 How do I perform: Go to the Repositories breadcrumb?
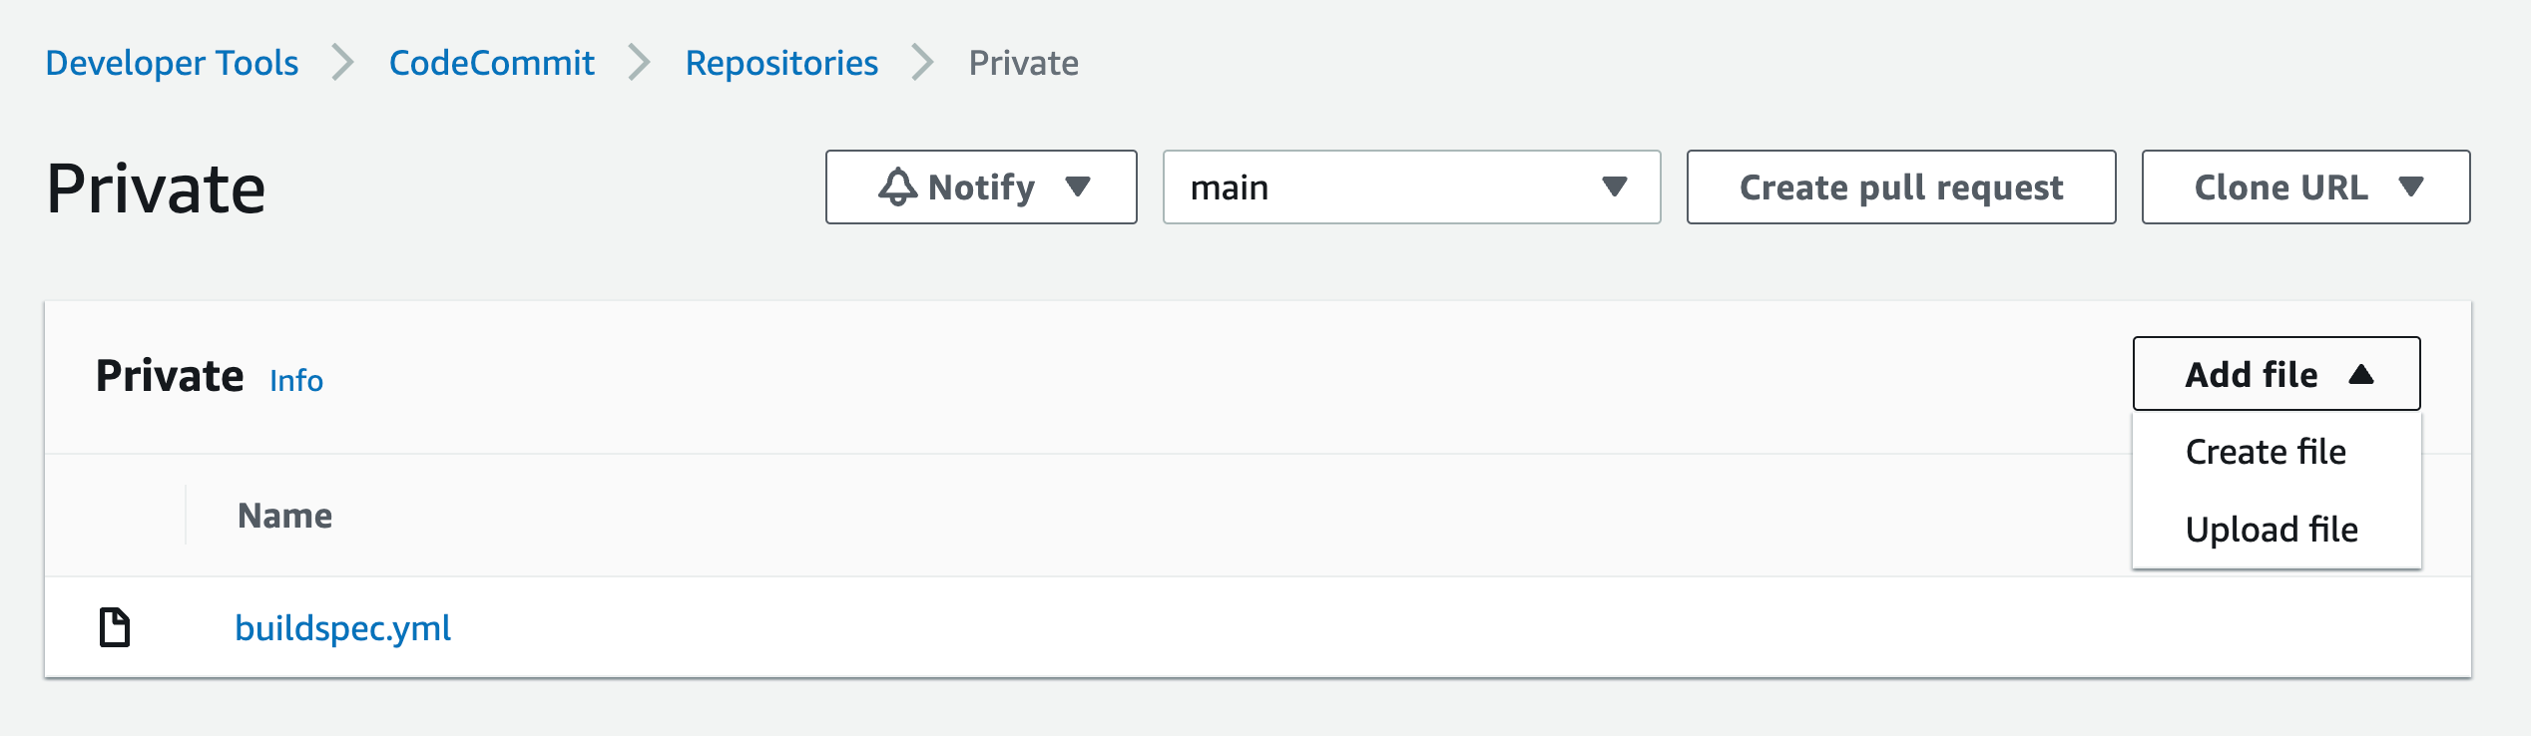coord(780,63)
